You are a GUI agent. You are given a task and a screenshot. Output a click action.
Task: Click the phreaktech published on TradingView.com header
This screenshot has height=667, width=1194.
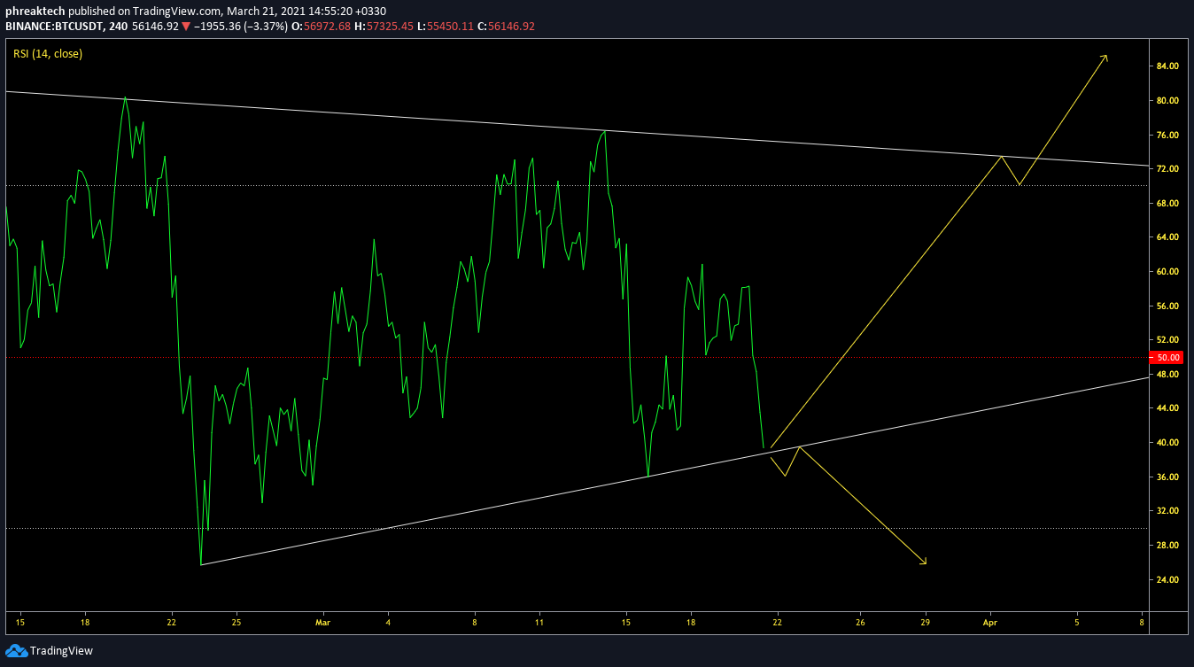tap(196, 11)
